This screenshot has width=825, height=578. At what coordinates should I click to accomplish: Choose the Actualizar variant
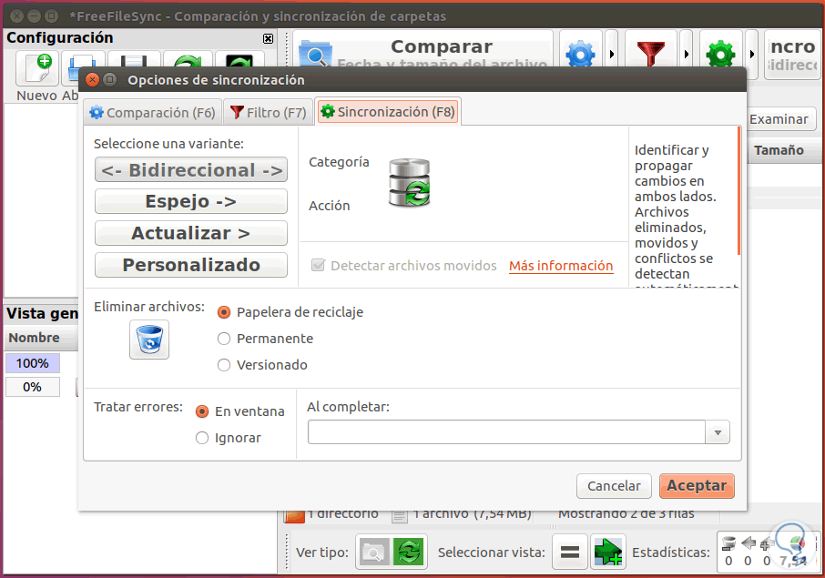[191, 233]
